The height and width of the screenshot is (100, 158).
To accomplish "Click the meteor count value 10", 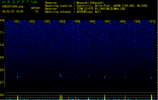I will [36, 11].
